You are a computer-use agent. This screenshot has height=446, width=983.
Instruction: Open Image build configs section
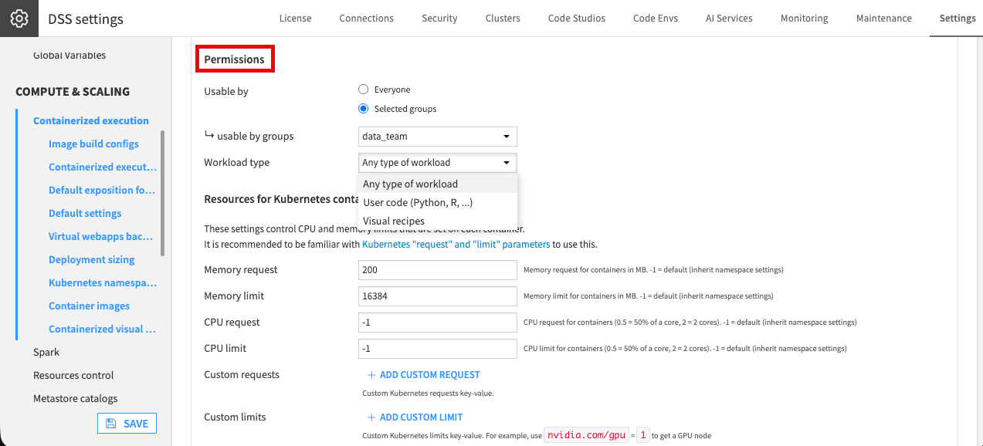pyautogui.click(x=93, y=144)
